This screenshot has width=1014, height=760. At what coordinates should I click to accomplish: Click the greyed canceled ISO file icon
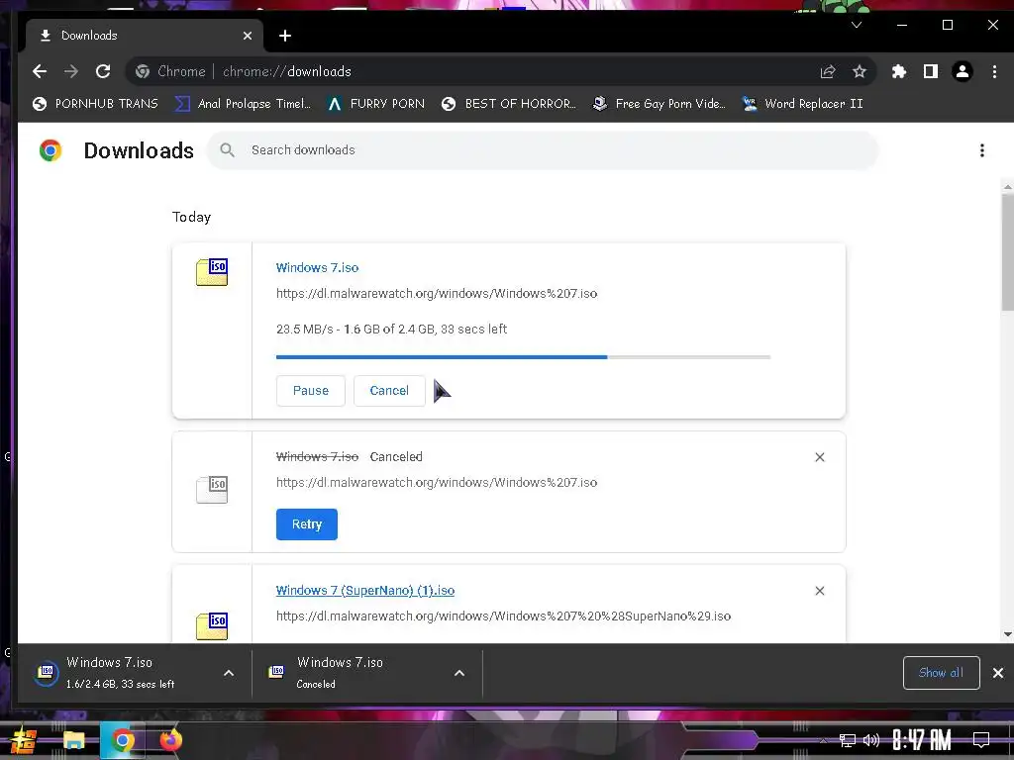coord(212,490)
